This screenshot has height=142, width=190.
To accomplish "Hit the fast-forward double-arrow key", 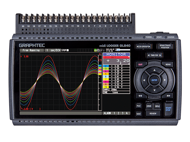I will click(168, 96).
